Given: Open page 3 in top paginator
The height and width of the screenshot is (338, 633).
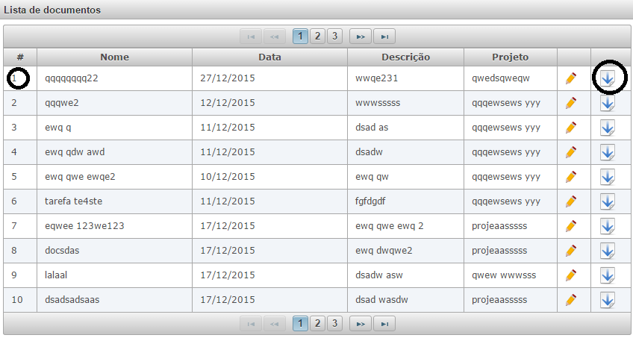Looking at the screenshot, I should [334, 37].
